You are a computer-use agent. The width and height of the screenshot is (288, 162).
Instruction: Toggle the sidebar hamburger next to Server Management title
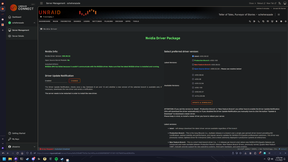41,3
